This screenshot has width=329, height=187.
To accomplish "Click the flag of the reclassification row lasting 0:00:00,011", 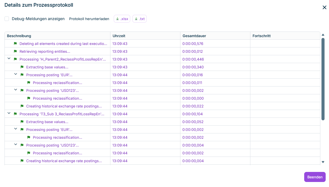I will [29, 83].
